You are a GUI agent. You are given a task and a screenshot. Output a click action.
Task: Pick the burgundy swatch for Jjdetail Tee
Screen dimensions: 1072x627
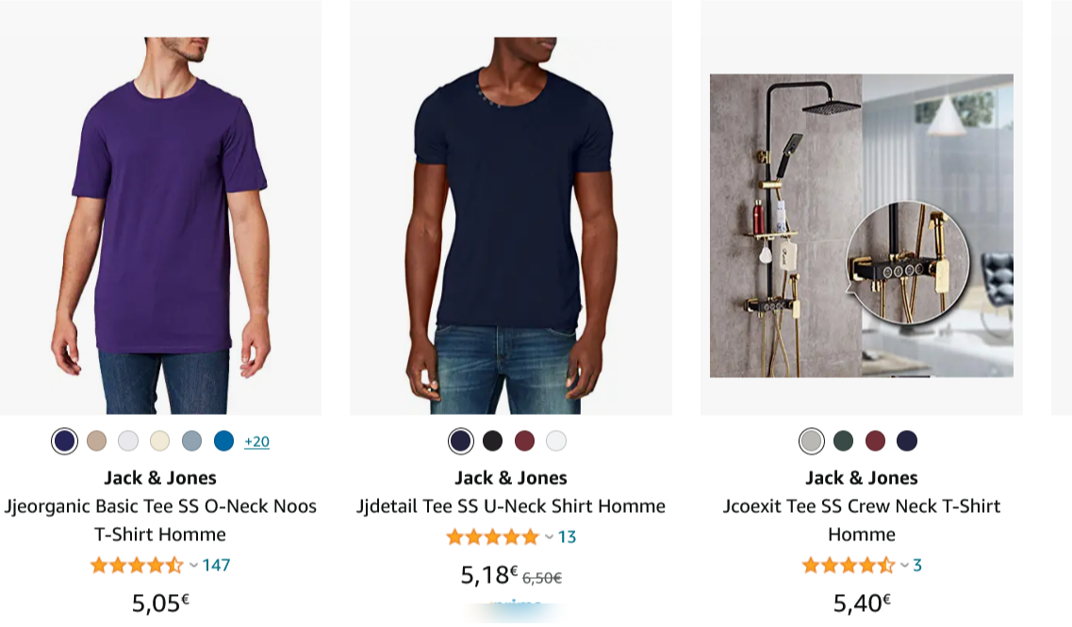point(523,440)
